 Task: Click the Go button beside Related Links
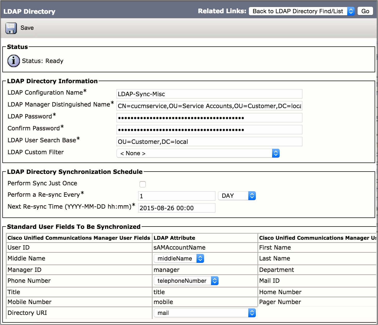[x=365, y=11]
